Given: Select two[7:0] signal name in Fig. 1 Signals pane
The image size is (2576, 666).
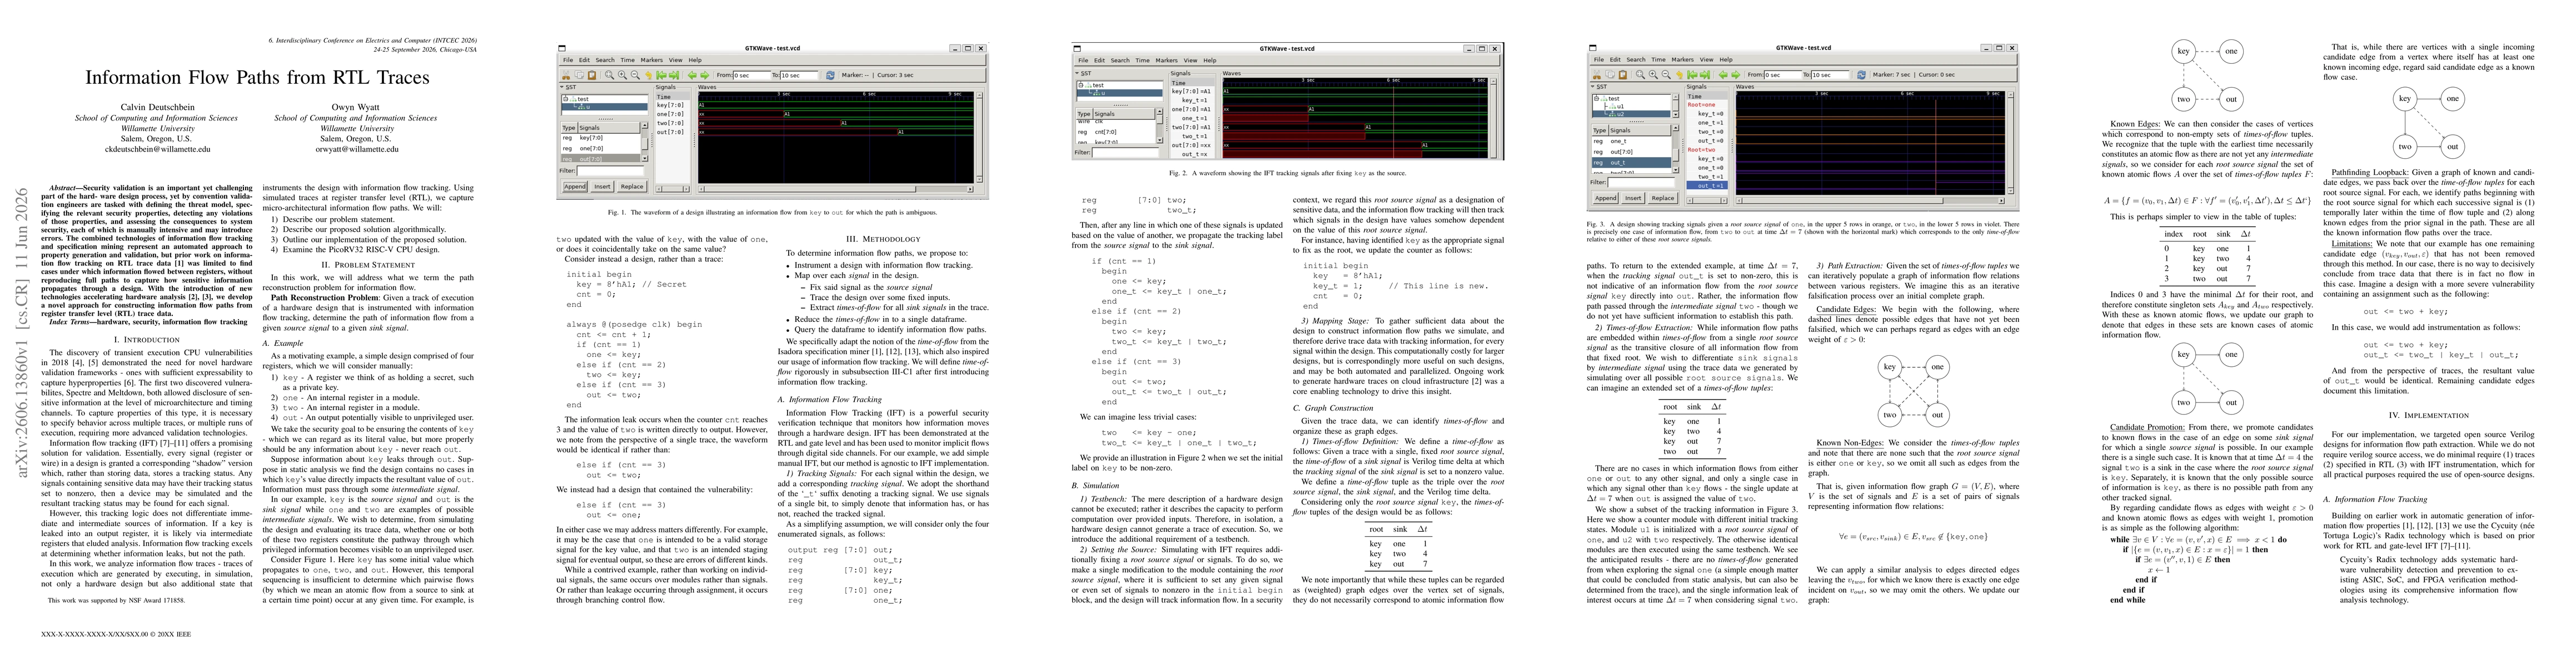Looking at the screenshot, I should click(670, 124).
